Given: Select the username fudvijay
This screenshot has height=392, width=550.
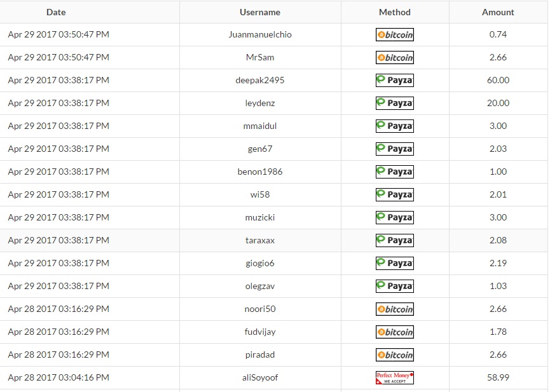Looking at the screenshot, I should coord(260,332).
